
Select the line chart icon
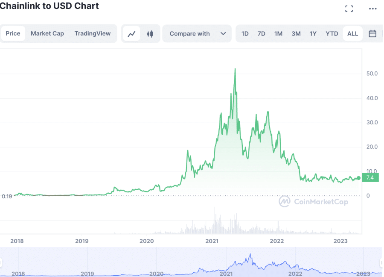pos(131,33)
